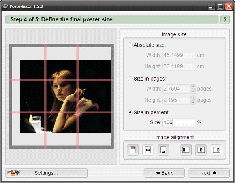Click the absolute Width field showing 45.1499
Screen dimensions: 235x183
(179, 55)
